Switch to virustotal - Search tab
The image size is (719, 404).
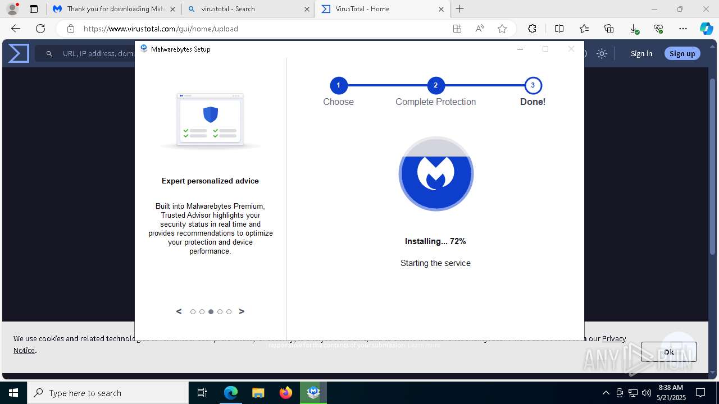point(248,9)
